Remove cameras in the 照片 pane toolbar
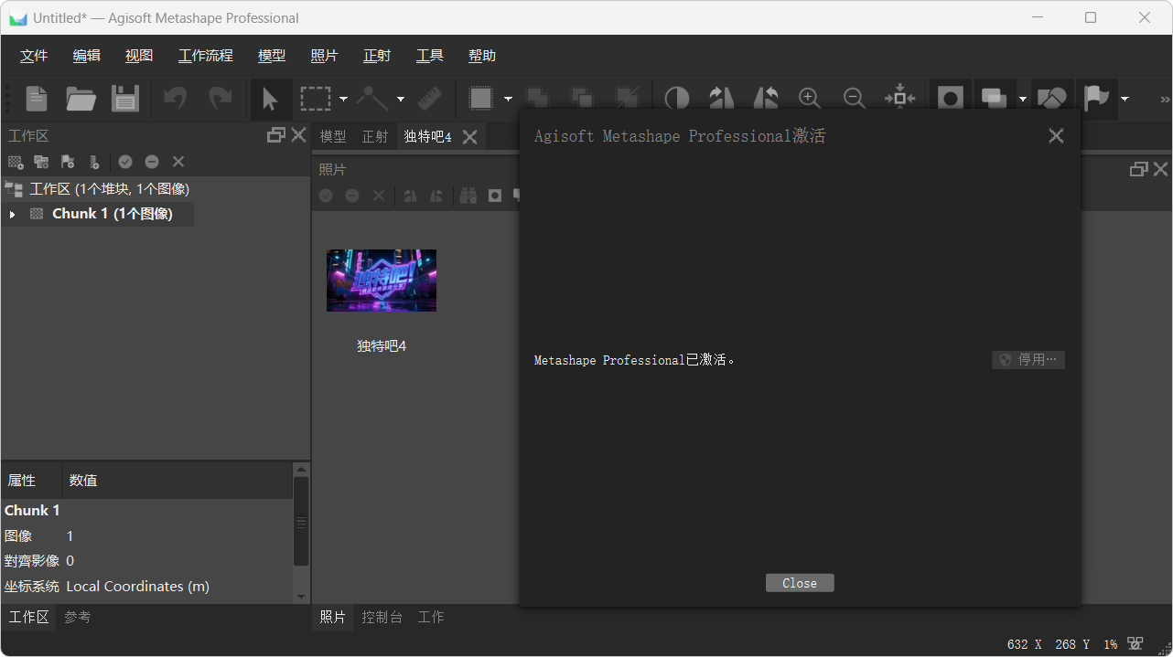 (x=379, y=196)
